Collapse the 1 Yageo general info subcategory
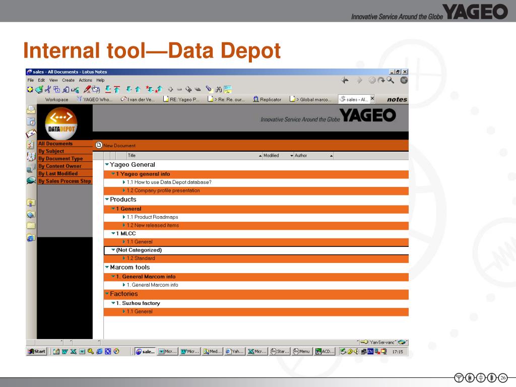Screen dimensions: 516x387 point(113,173)
